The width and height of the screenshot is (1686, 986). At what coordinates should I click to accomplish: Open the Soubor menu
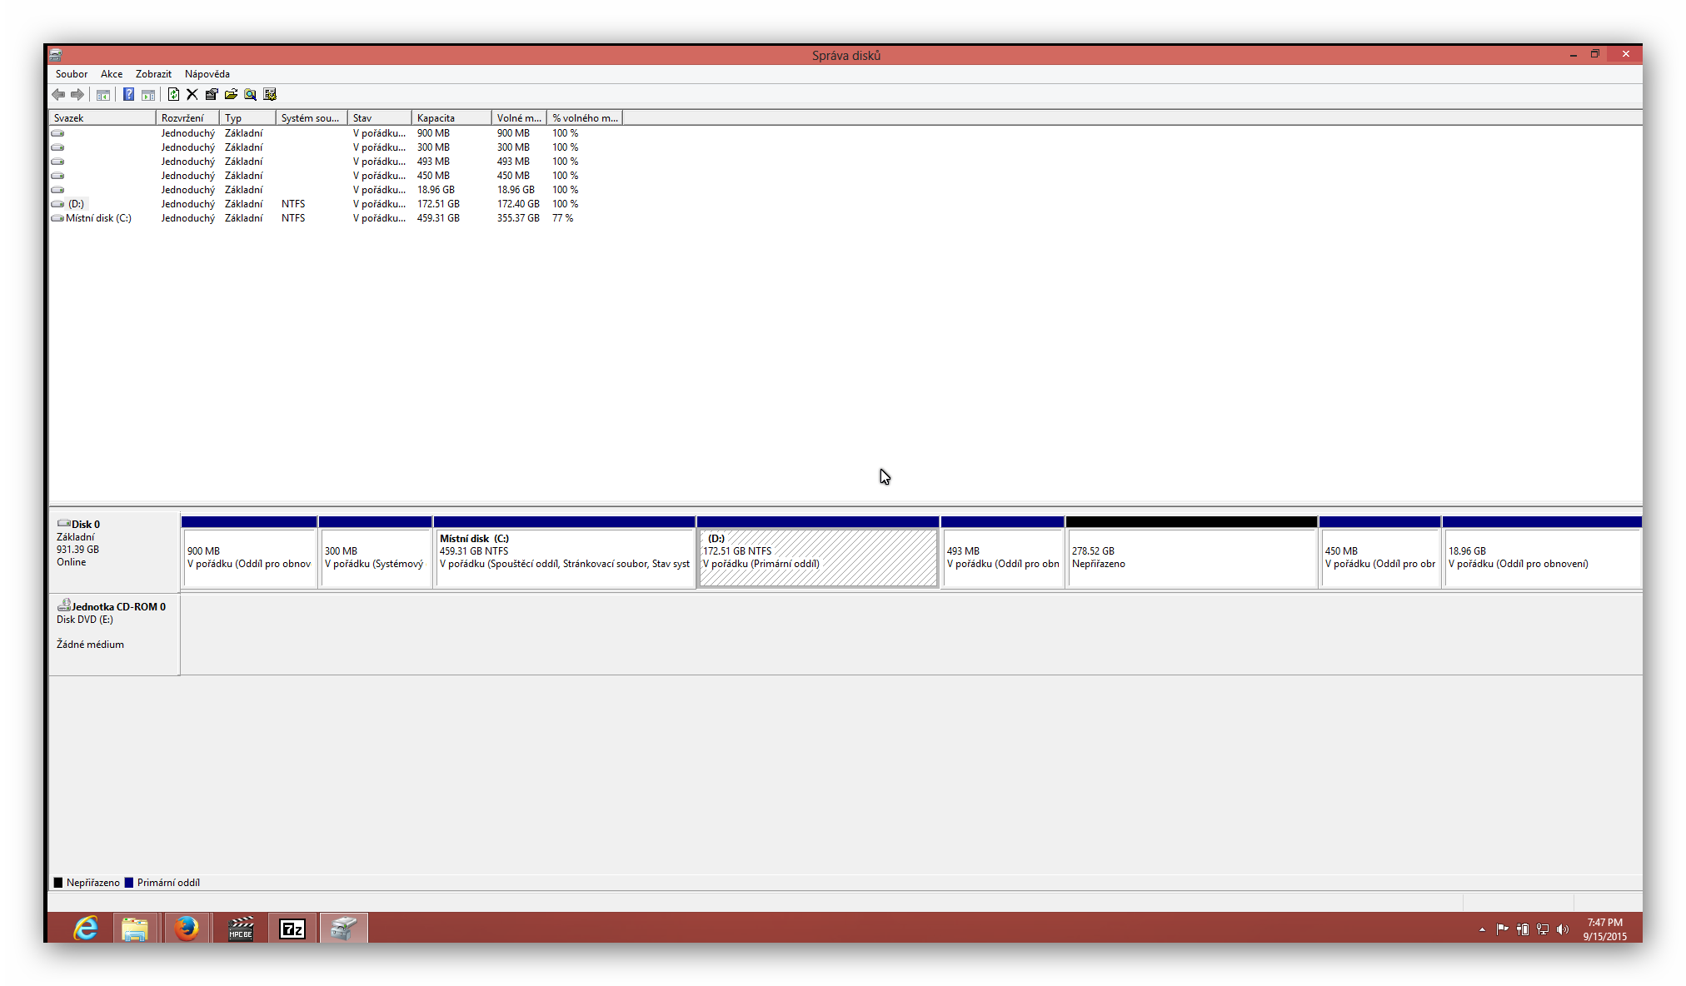(72, 74)
